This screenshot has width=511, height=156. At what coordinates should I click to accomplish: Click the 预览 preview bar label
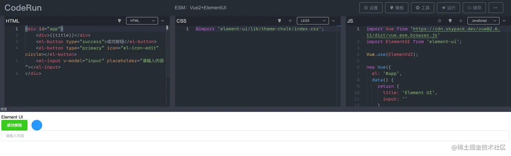4,109
